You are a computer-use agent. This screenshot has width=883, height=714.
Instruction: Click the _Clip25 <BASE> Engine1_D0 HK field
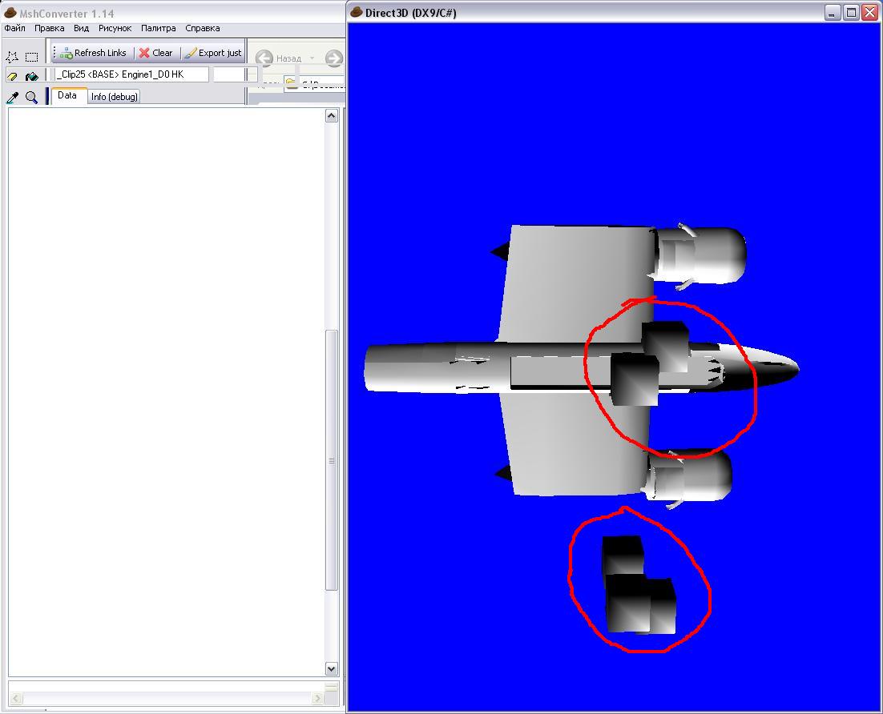click(x=131, y=74)
